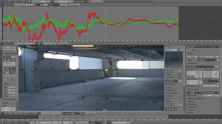Image resolution: width=222 pixels, height=124 pixels.
Task: Select 8 anti-aliasing samples
Action: point(192,93)
